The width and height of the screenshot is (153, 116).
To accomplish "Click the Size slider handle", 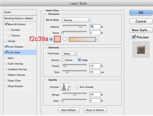I will pos(67,72).
